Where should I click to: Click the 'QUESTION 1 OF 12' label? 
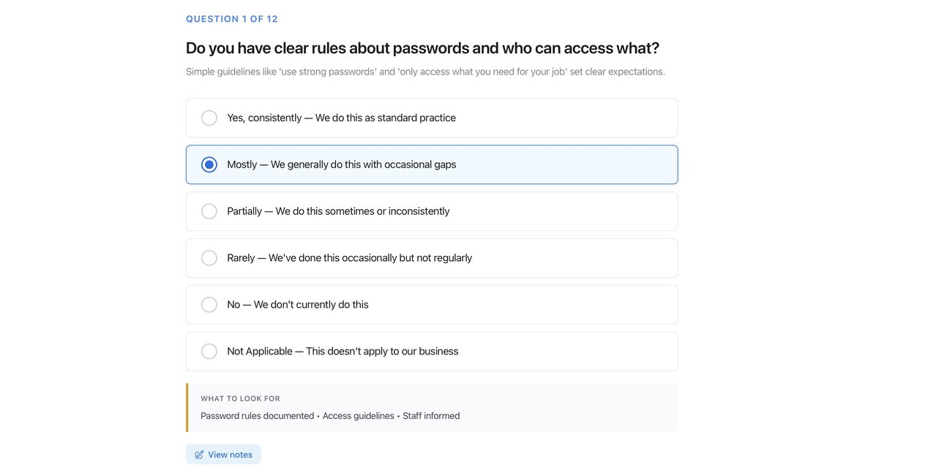[x=231, y=18]
